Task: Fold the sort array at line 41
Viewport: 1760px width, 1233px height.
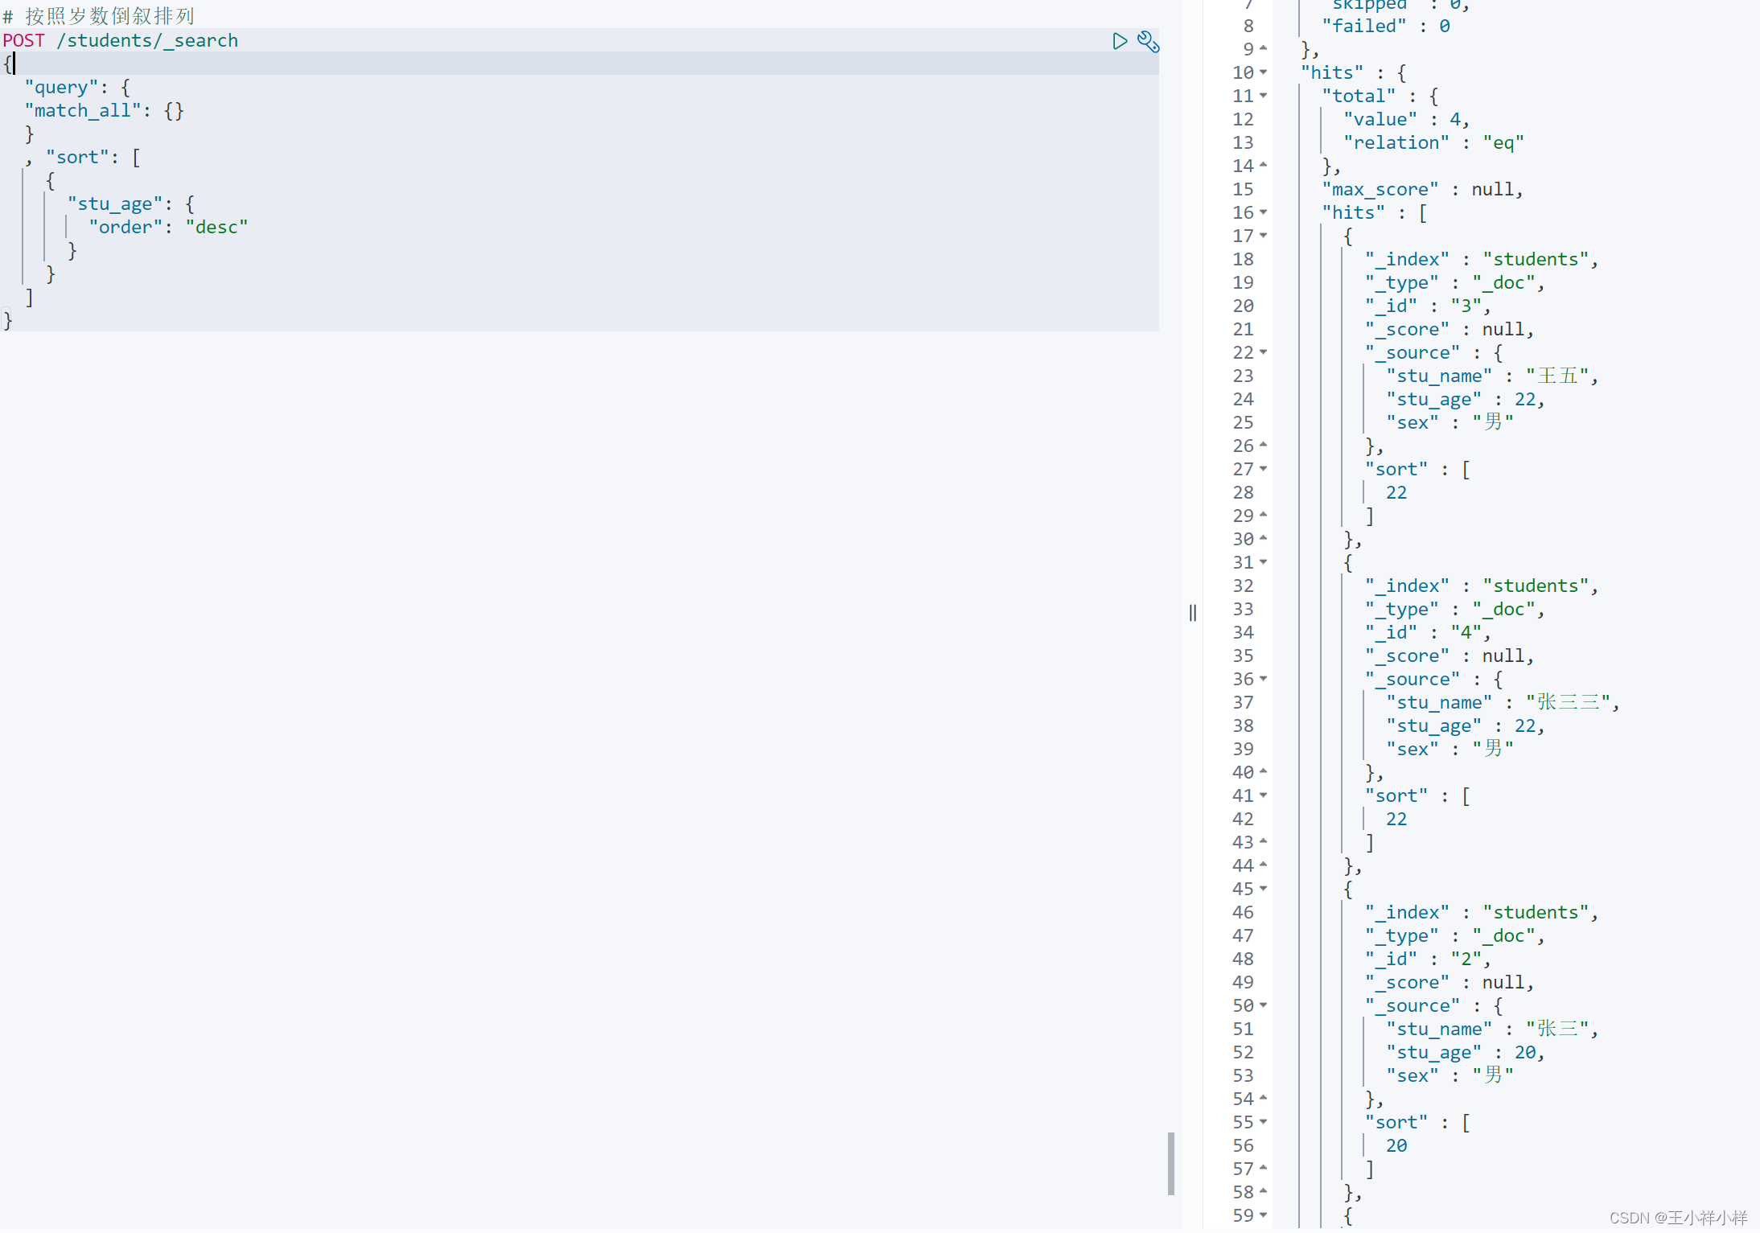Action: point(1263,795)
